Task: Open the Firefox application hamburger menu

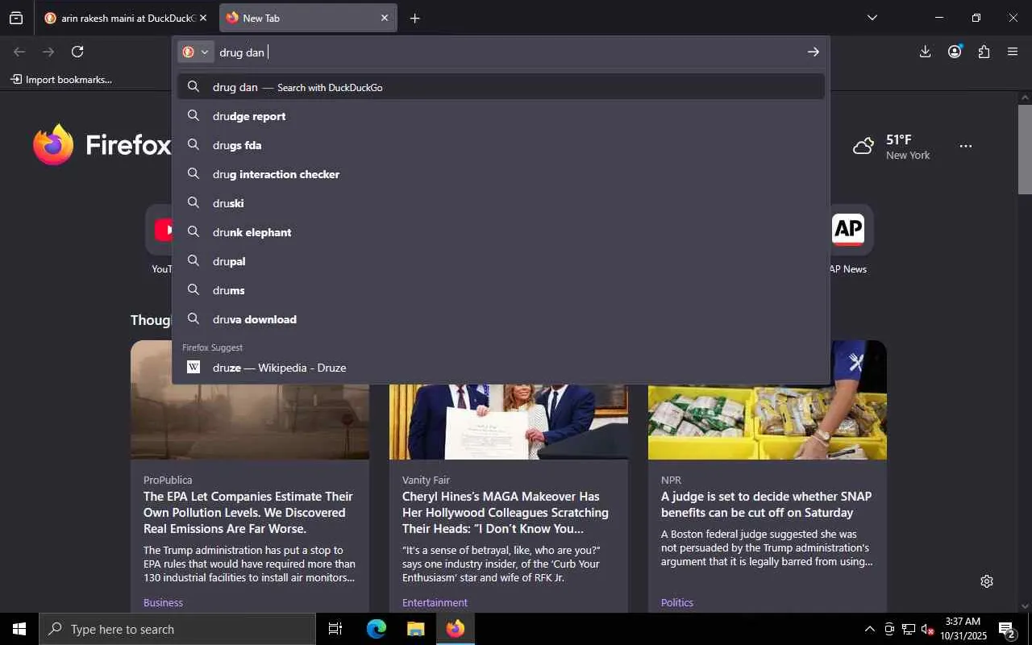Action: [1013, 52]
